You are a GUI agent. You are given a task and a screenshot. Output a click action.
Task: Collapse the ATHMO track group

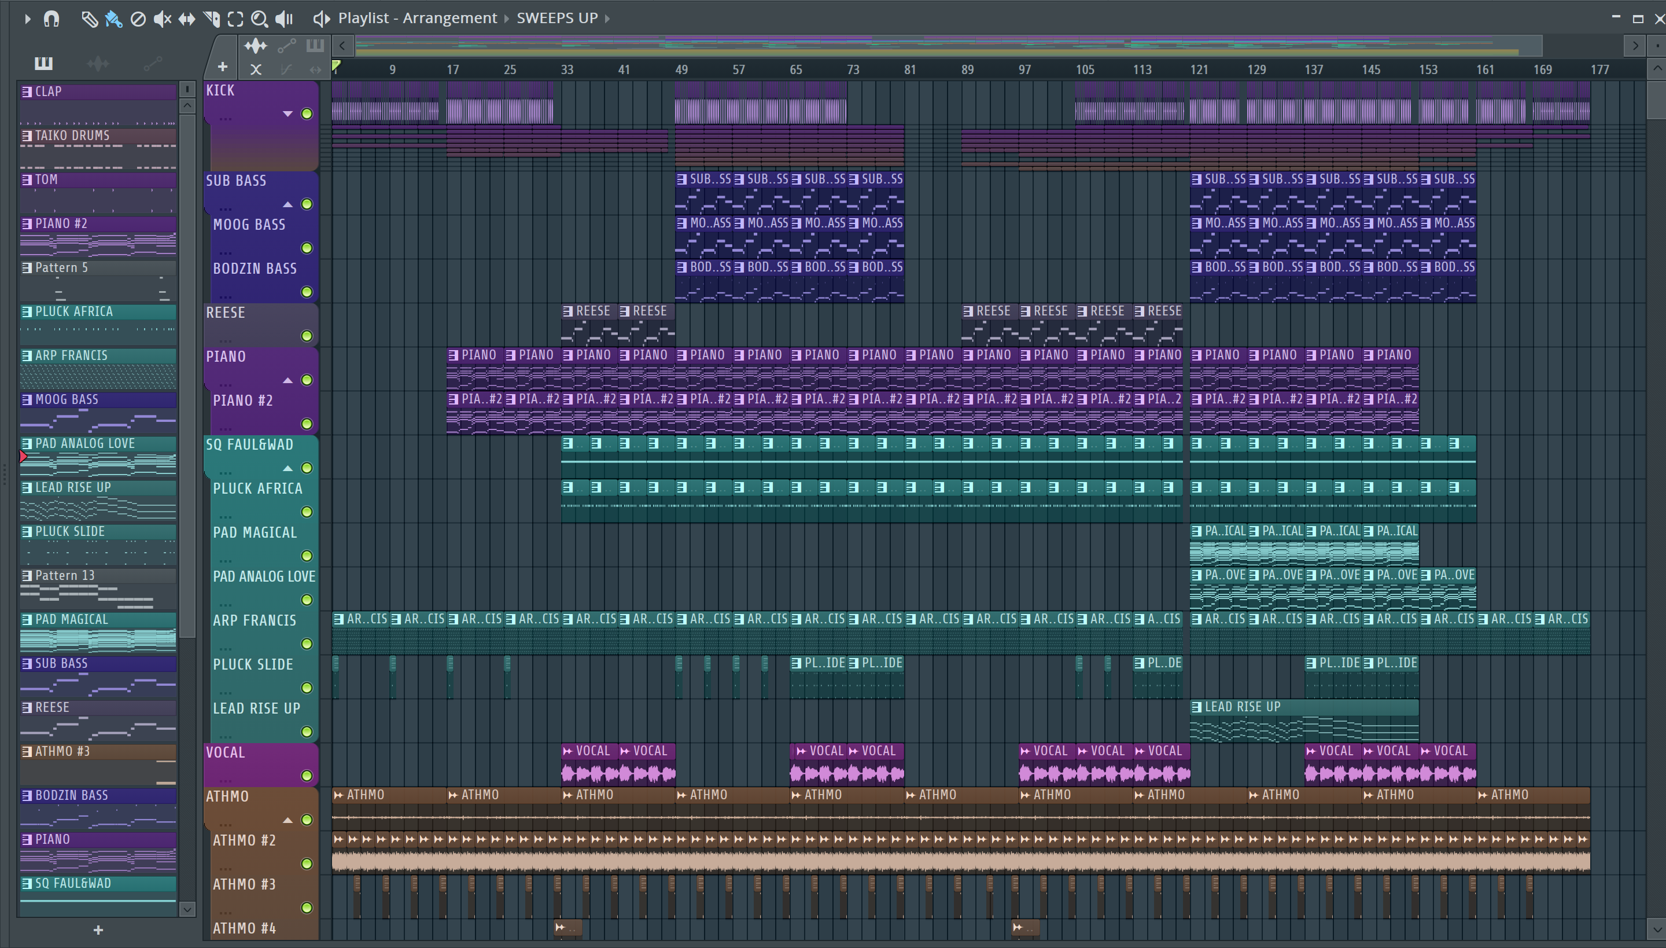coord(288,820)
